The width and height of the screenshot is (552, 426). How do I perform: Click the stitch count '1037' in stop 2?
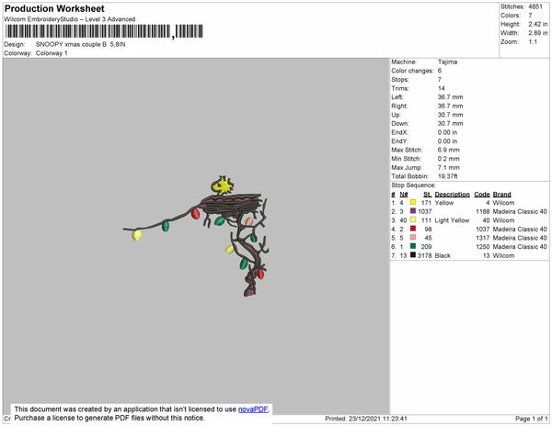coord(424,211)
